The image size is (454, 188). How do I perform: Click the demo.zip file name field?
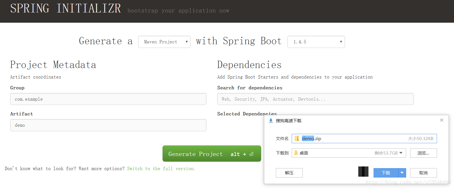364,138
